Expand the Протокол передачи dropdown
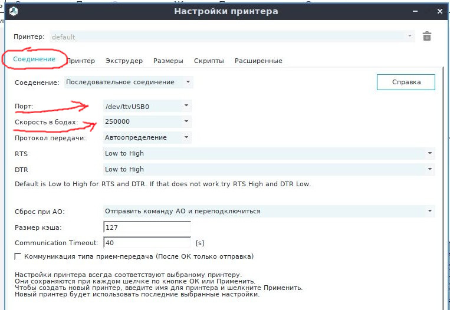Screen dimensions: 450x310 coord(147,138)
